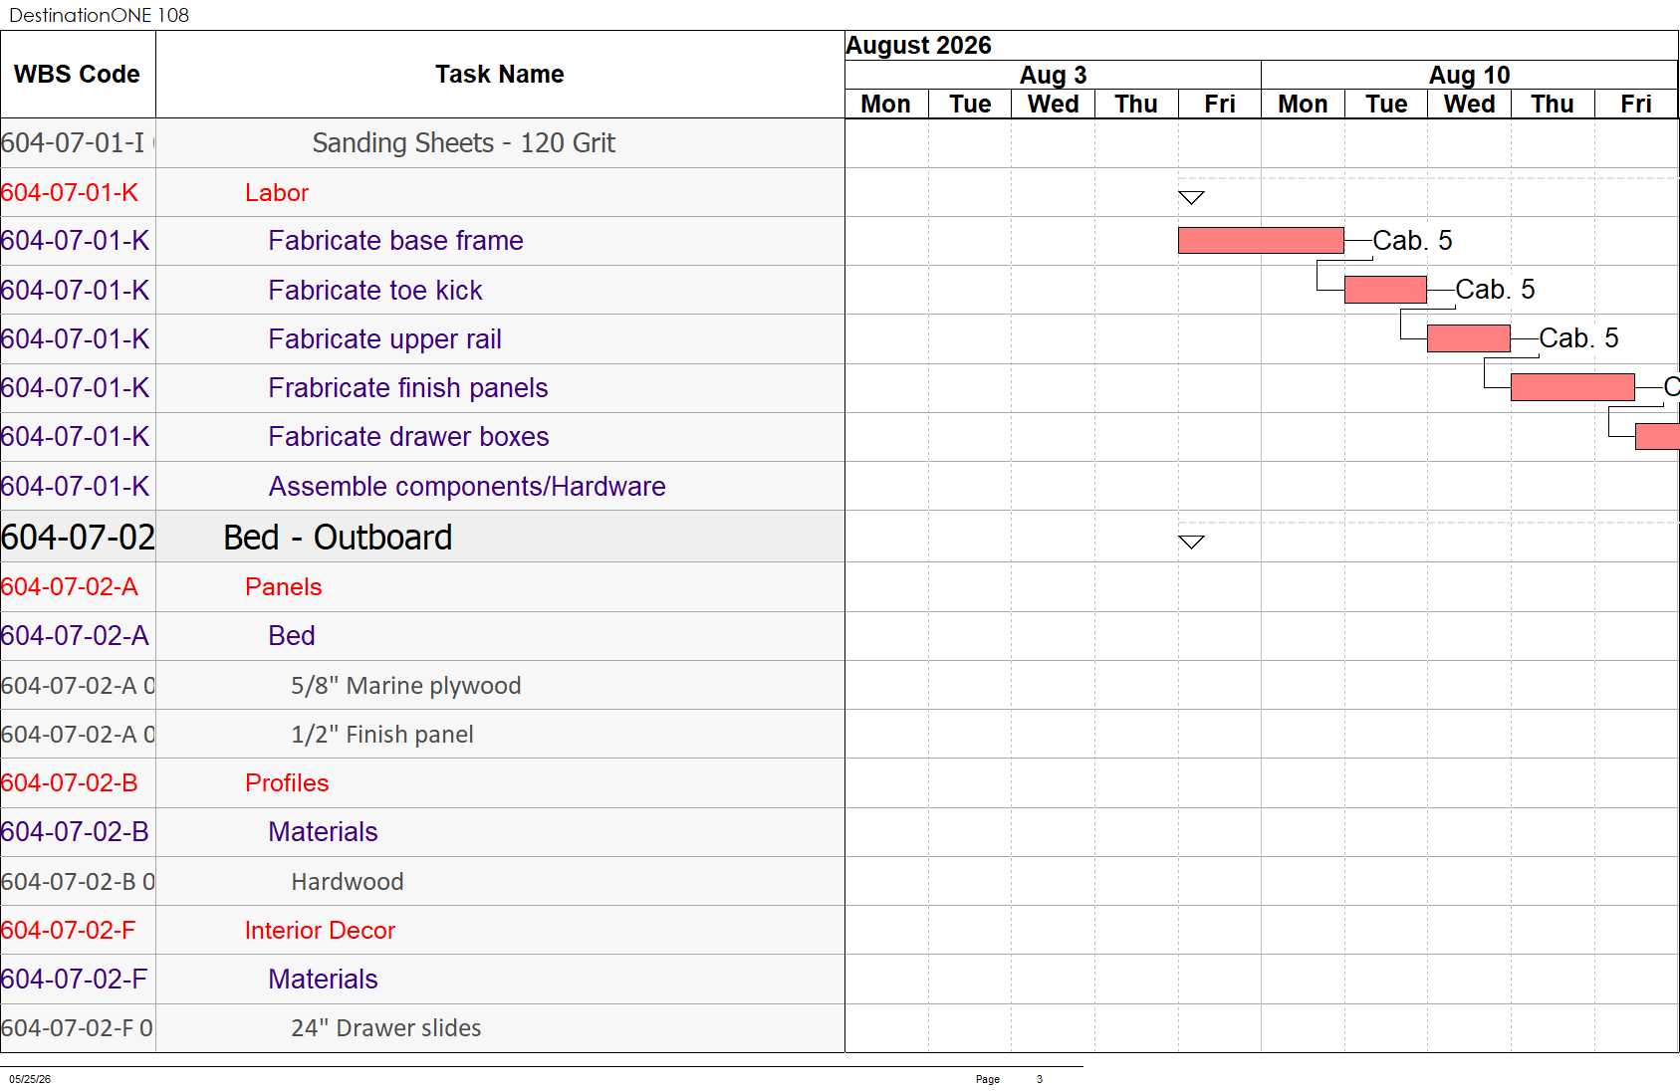Select the Fabricate base frame Gantt bar
The height and width of the screenshot is (1092, 1680).
[1261, 240]
